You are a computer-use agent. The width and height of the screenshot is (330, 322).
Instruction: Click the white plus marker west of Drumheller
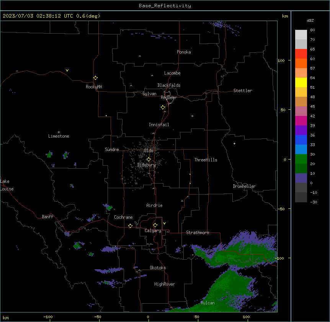tap(234, 143)
